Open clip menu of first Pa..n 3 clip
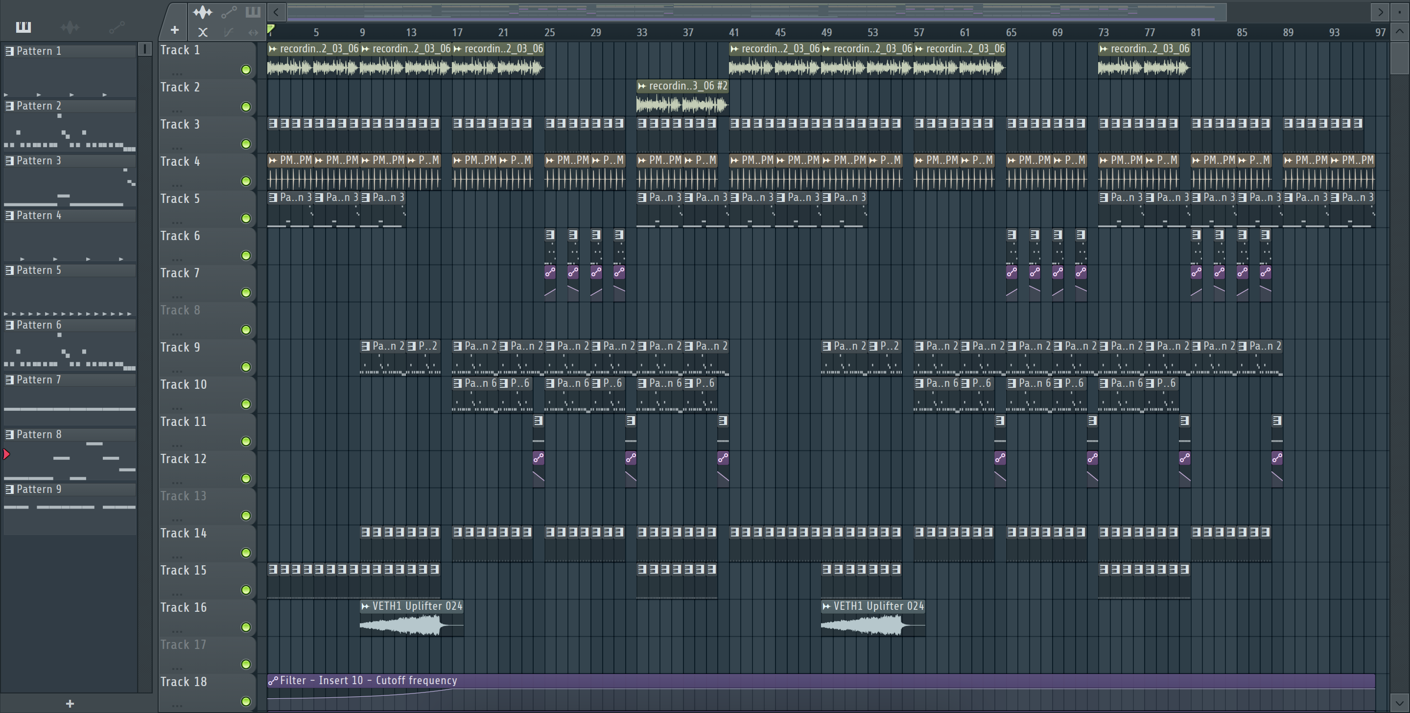This screenshot has height=713, width=1410. click(x=273, y=198)
